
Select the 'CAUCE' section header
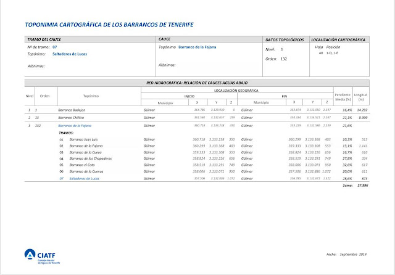[164, 39]
